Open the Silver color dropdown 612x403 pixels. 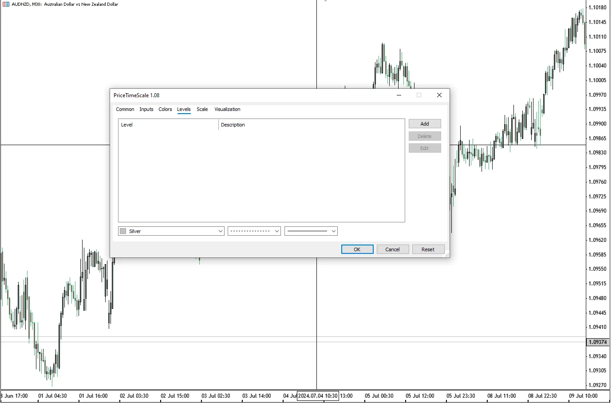point(171,231)
